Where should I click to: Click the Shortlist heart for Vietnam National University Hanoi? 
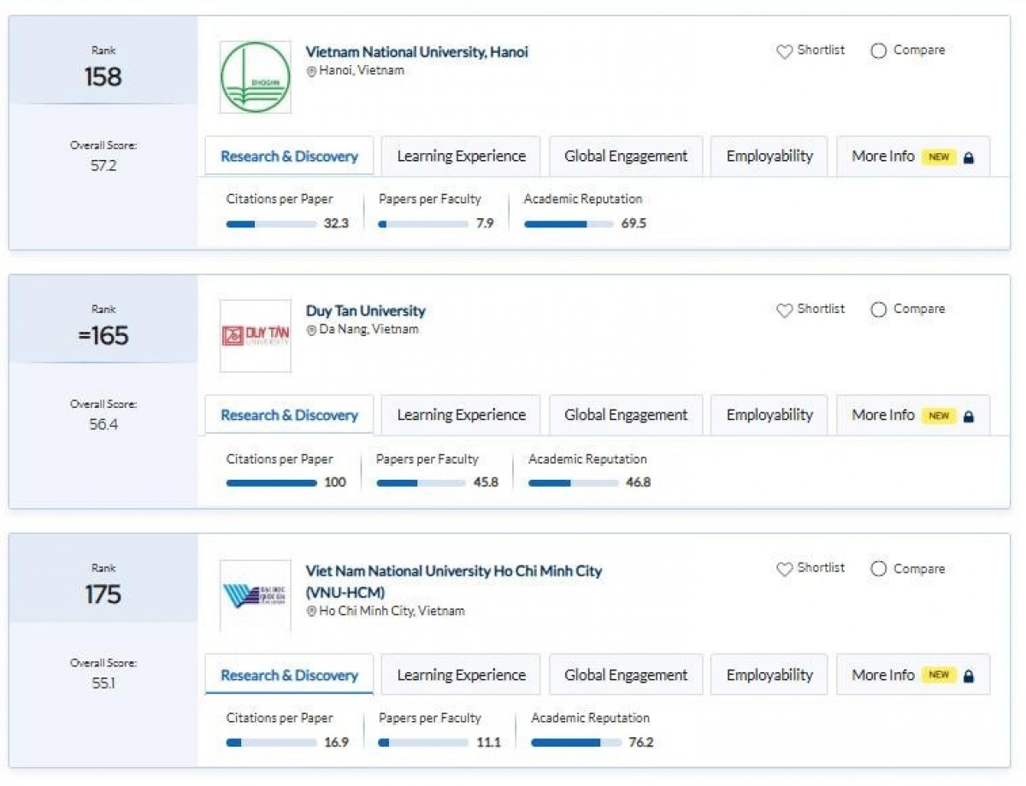pyautogui.click(x=784, y=51)
